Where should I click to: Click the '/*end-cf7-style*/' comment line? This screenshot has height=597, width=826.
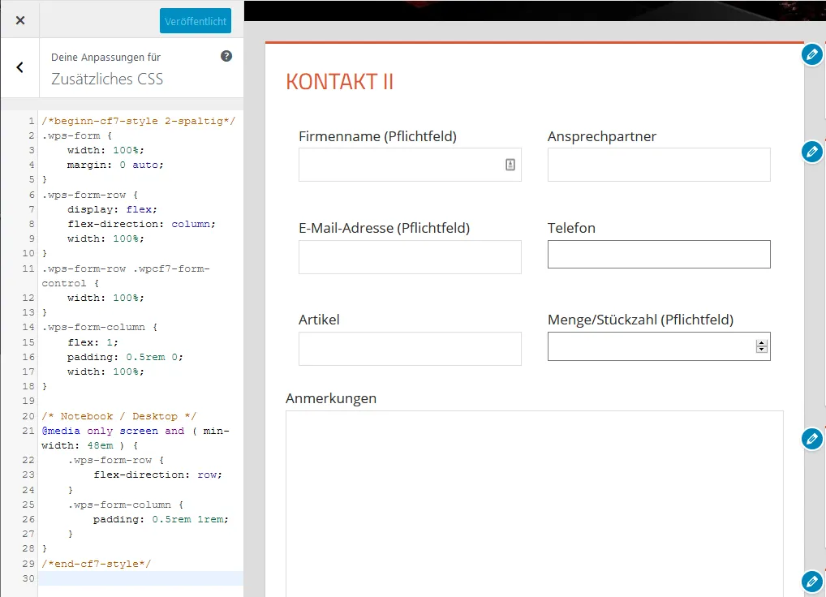(97, 563)
